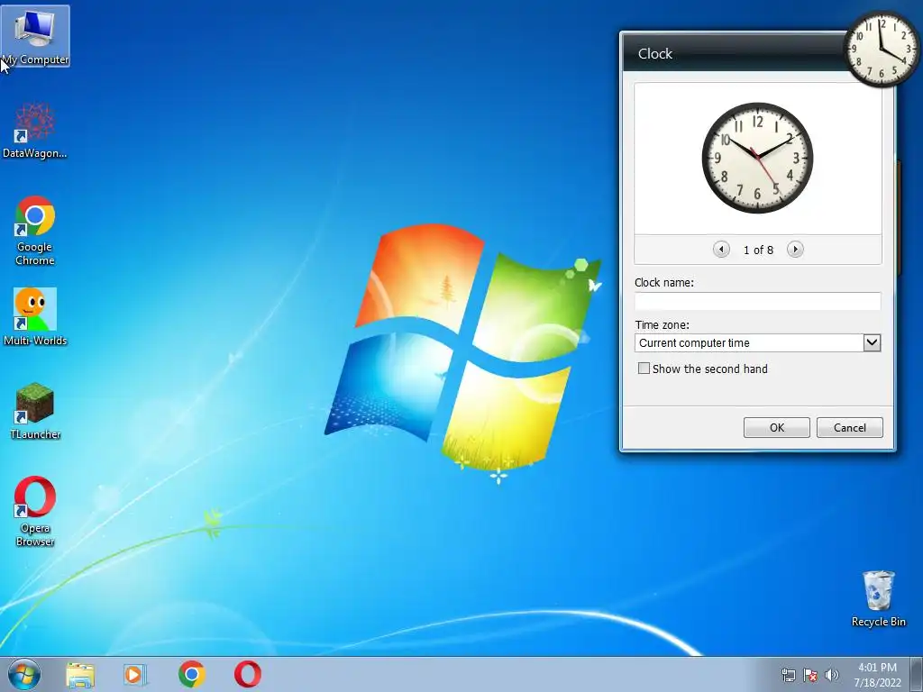Click the taskbar time and date
Screen dimensions: 923x692
(x=877, y=675)
